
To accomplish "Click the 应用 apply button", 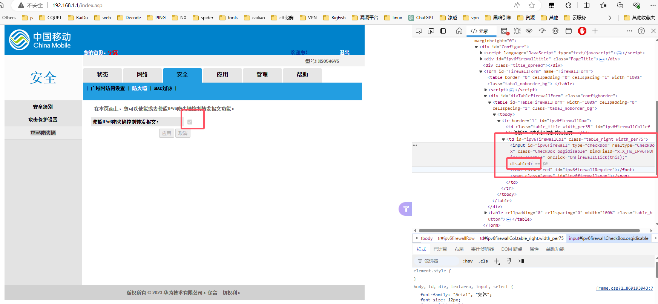I will pyautogui.click(x=167, y=133).
